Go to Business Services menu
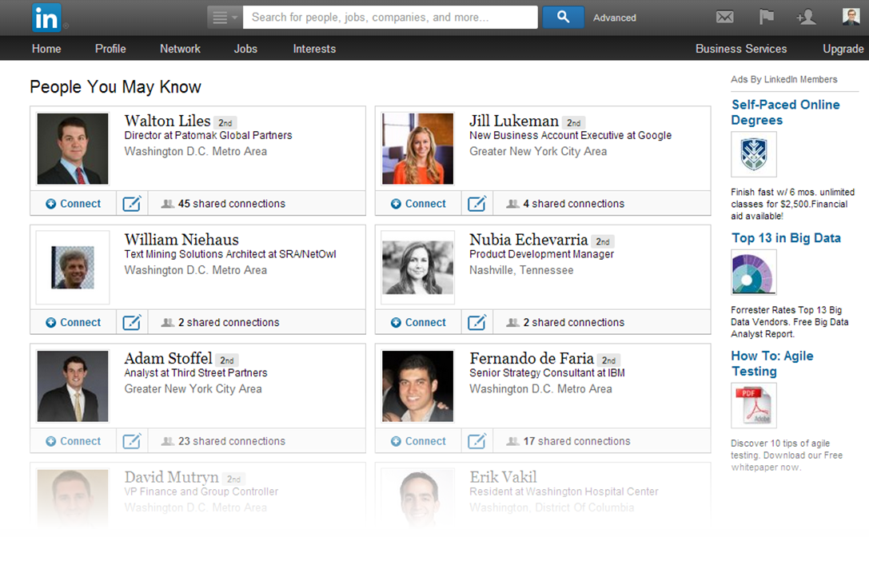Image resolution: width=869 pixels, height=573 pixels. [740, 49]
